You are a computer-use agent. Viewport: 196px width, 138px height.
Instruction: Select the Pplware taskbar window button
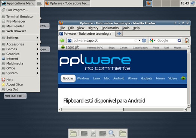67,3
